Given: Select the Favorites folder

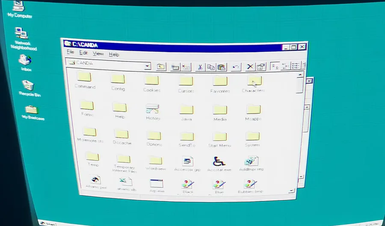Looking at the screenshot, I should pos(220,84).
